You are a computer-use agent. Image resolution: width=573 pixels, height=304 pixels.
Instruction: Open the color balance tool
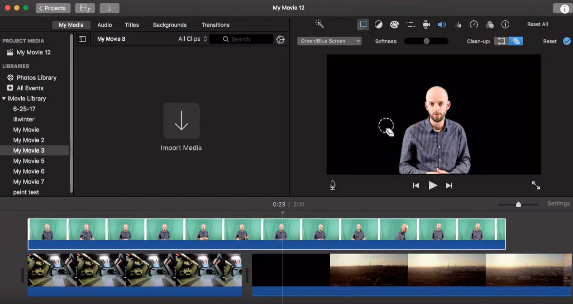(378, 24)
